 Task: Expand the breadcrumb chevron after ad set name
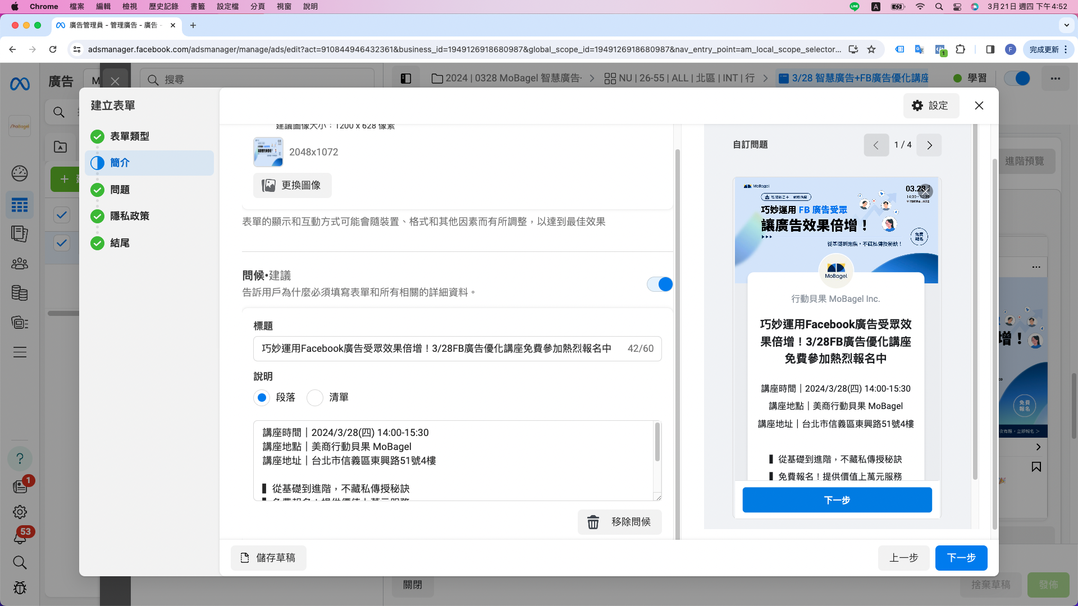click(765, 79)
